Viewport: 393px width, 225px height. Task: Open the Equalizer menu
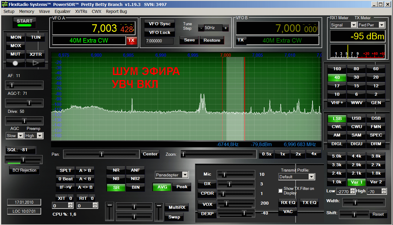62,11
